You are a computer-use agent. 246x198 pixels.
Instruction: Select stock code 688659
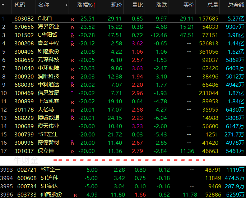24,60
